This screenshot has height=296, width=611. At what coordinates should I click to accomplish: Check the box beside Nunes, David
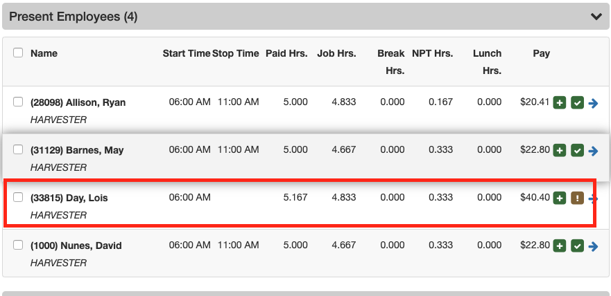click(x=19, y=245)
